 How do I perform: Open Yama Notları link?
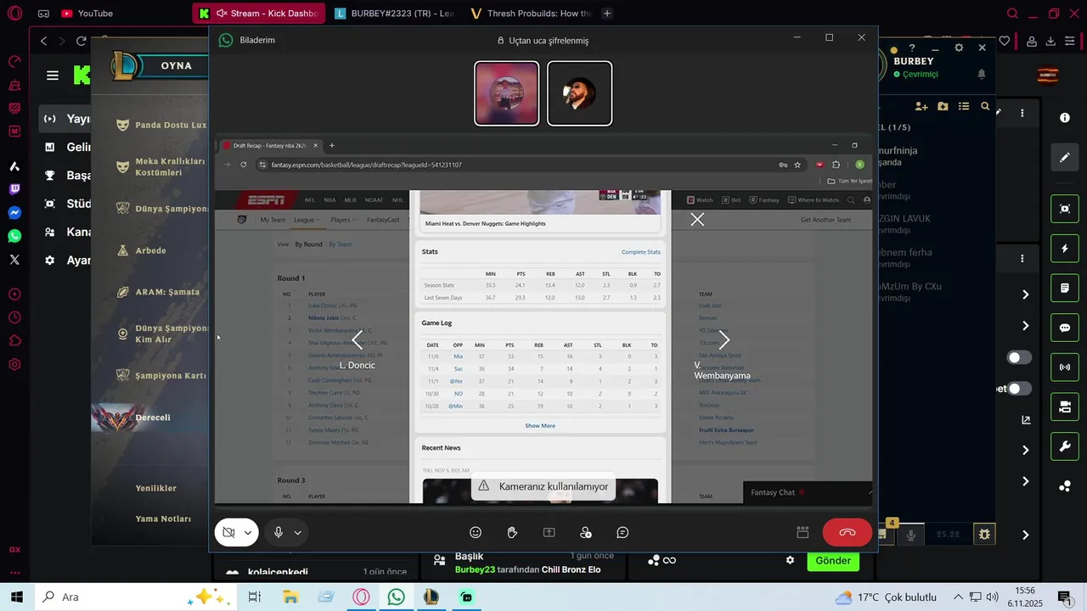[x=163, y=519]
